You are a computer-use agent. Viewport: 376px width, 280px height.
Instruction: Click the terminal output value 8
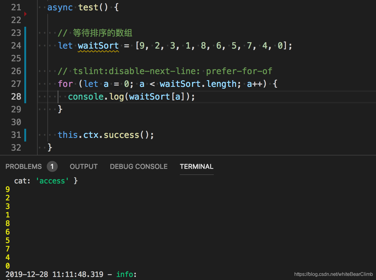[x=8, y=223]
